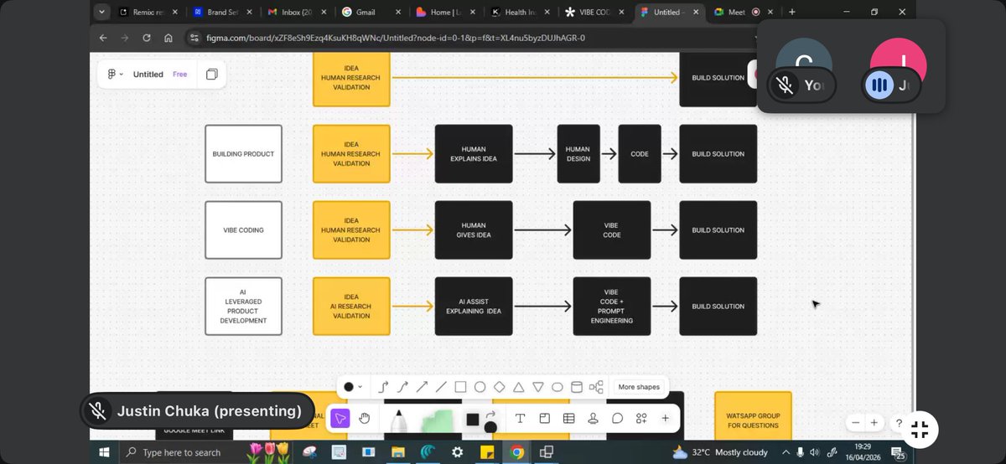
Task: Open Settings gear in taskbar
Action: coord(458,452)
